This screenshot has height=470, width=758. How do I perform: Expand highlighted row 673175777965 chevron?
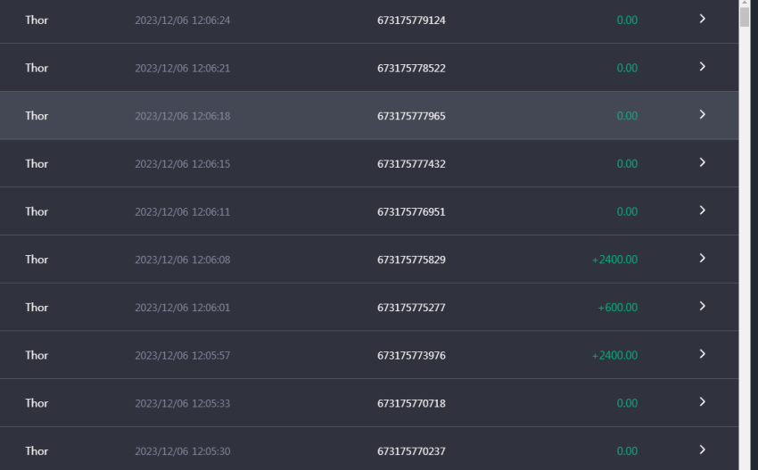[x=703, y=114]
